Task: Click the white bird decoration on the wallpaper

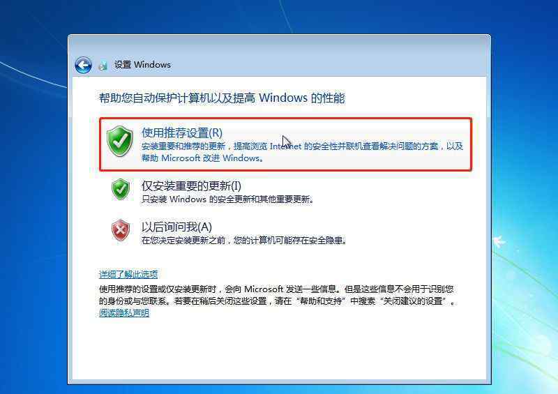Action: (499, 241)
